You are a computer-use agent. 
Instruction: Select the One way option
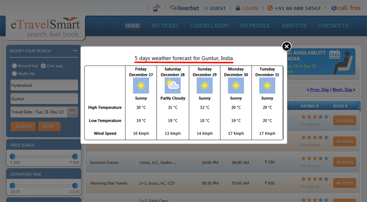click(44, 66)
